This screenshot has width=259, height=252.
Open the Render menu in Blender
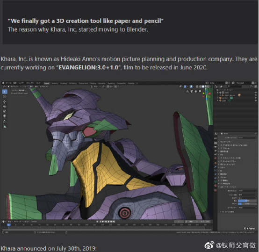[22, 83]
